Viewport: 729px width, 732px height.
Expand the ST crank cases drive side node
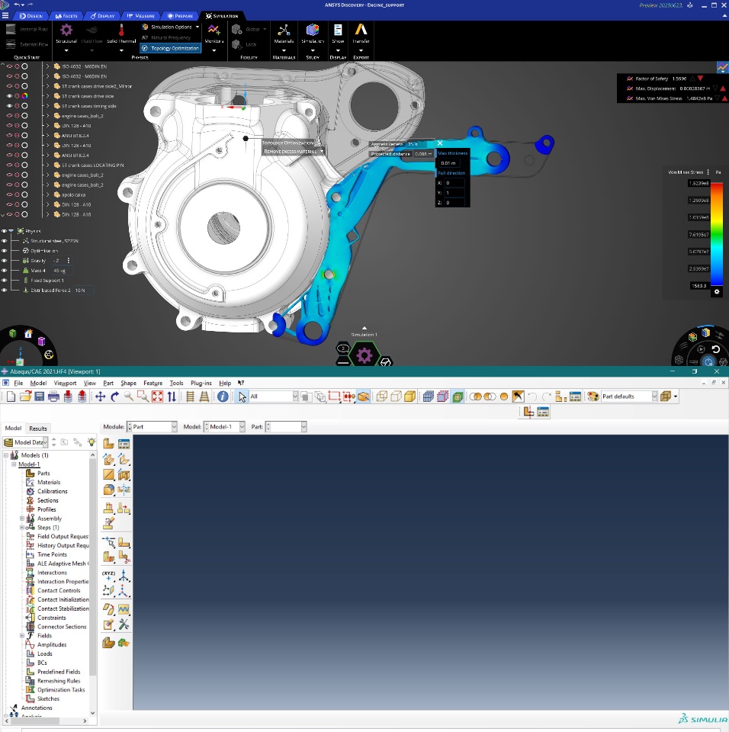tap(47, 96)
